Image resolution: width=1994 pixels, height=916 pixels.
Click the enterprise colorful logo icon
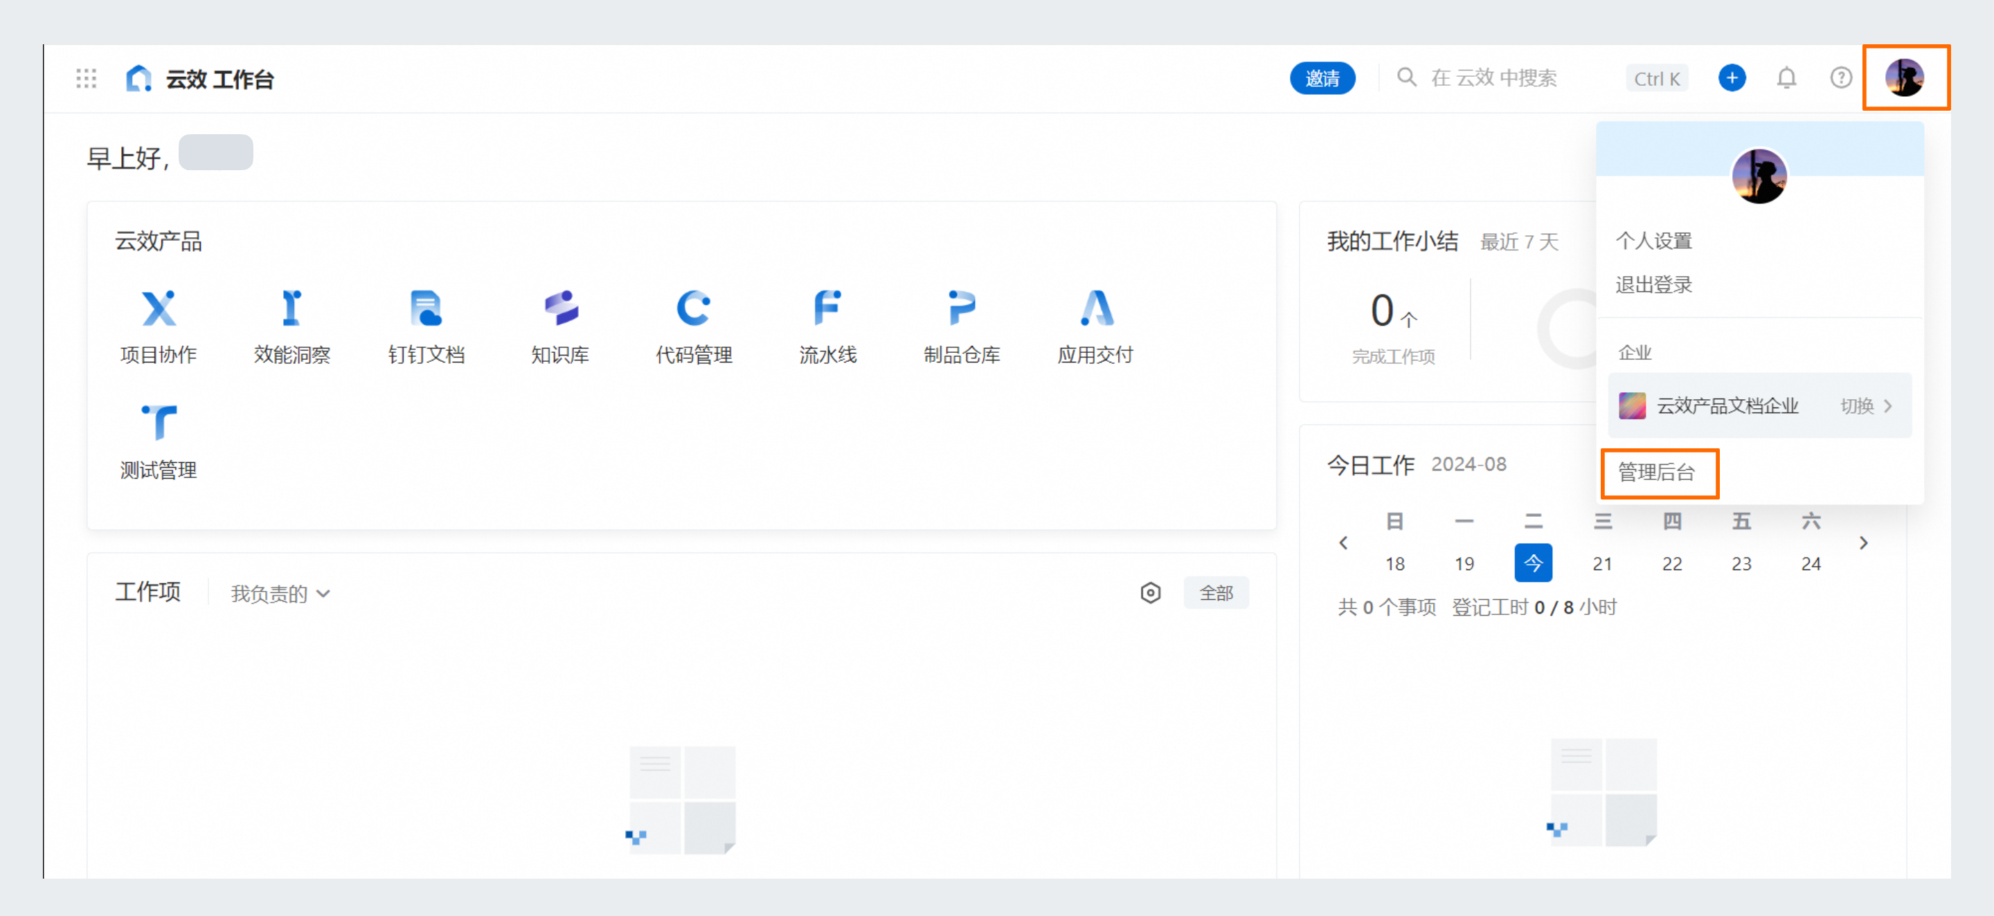pyautogui.click(x=1632, y=405)
